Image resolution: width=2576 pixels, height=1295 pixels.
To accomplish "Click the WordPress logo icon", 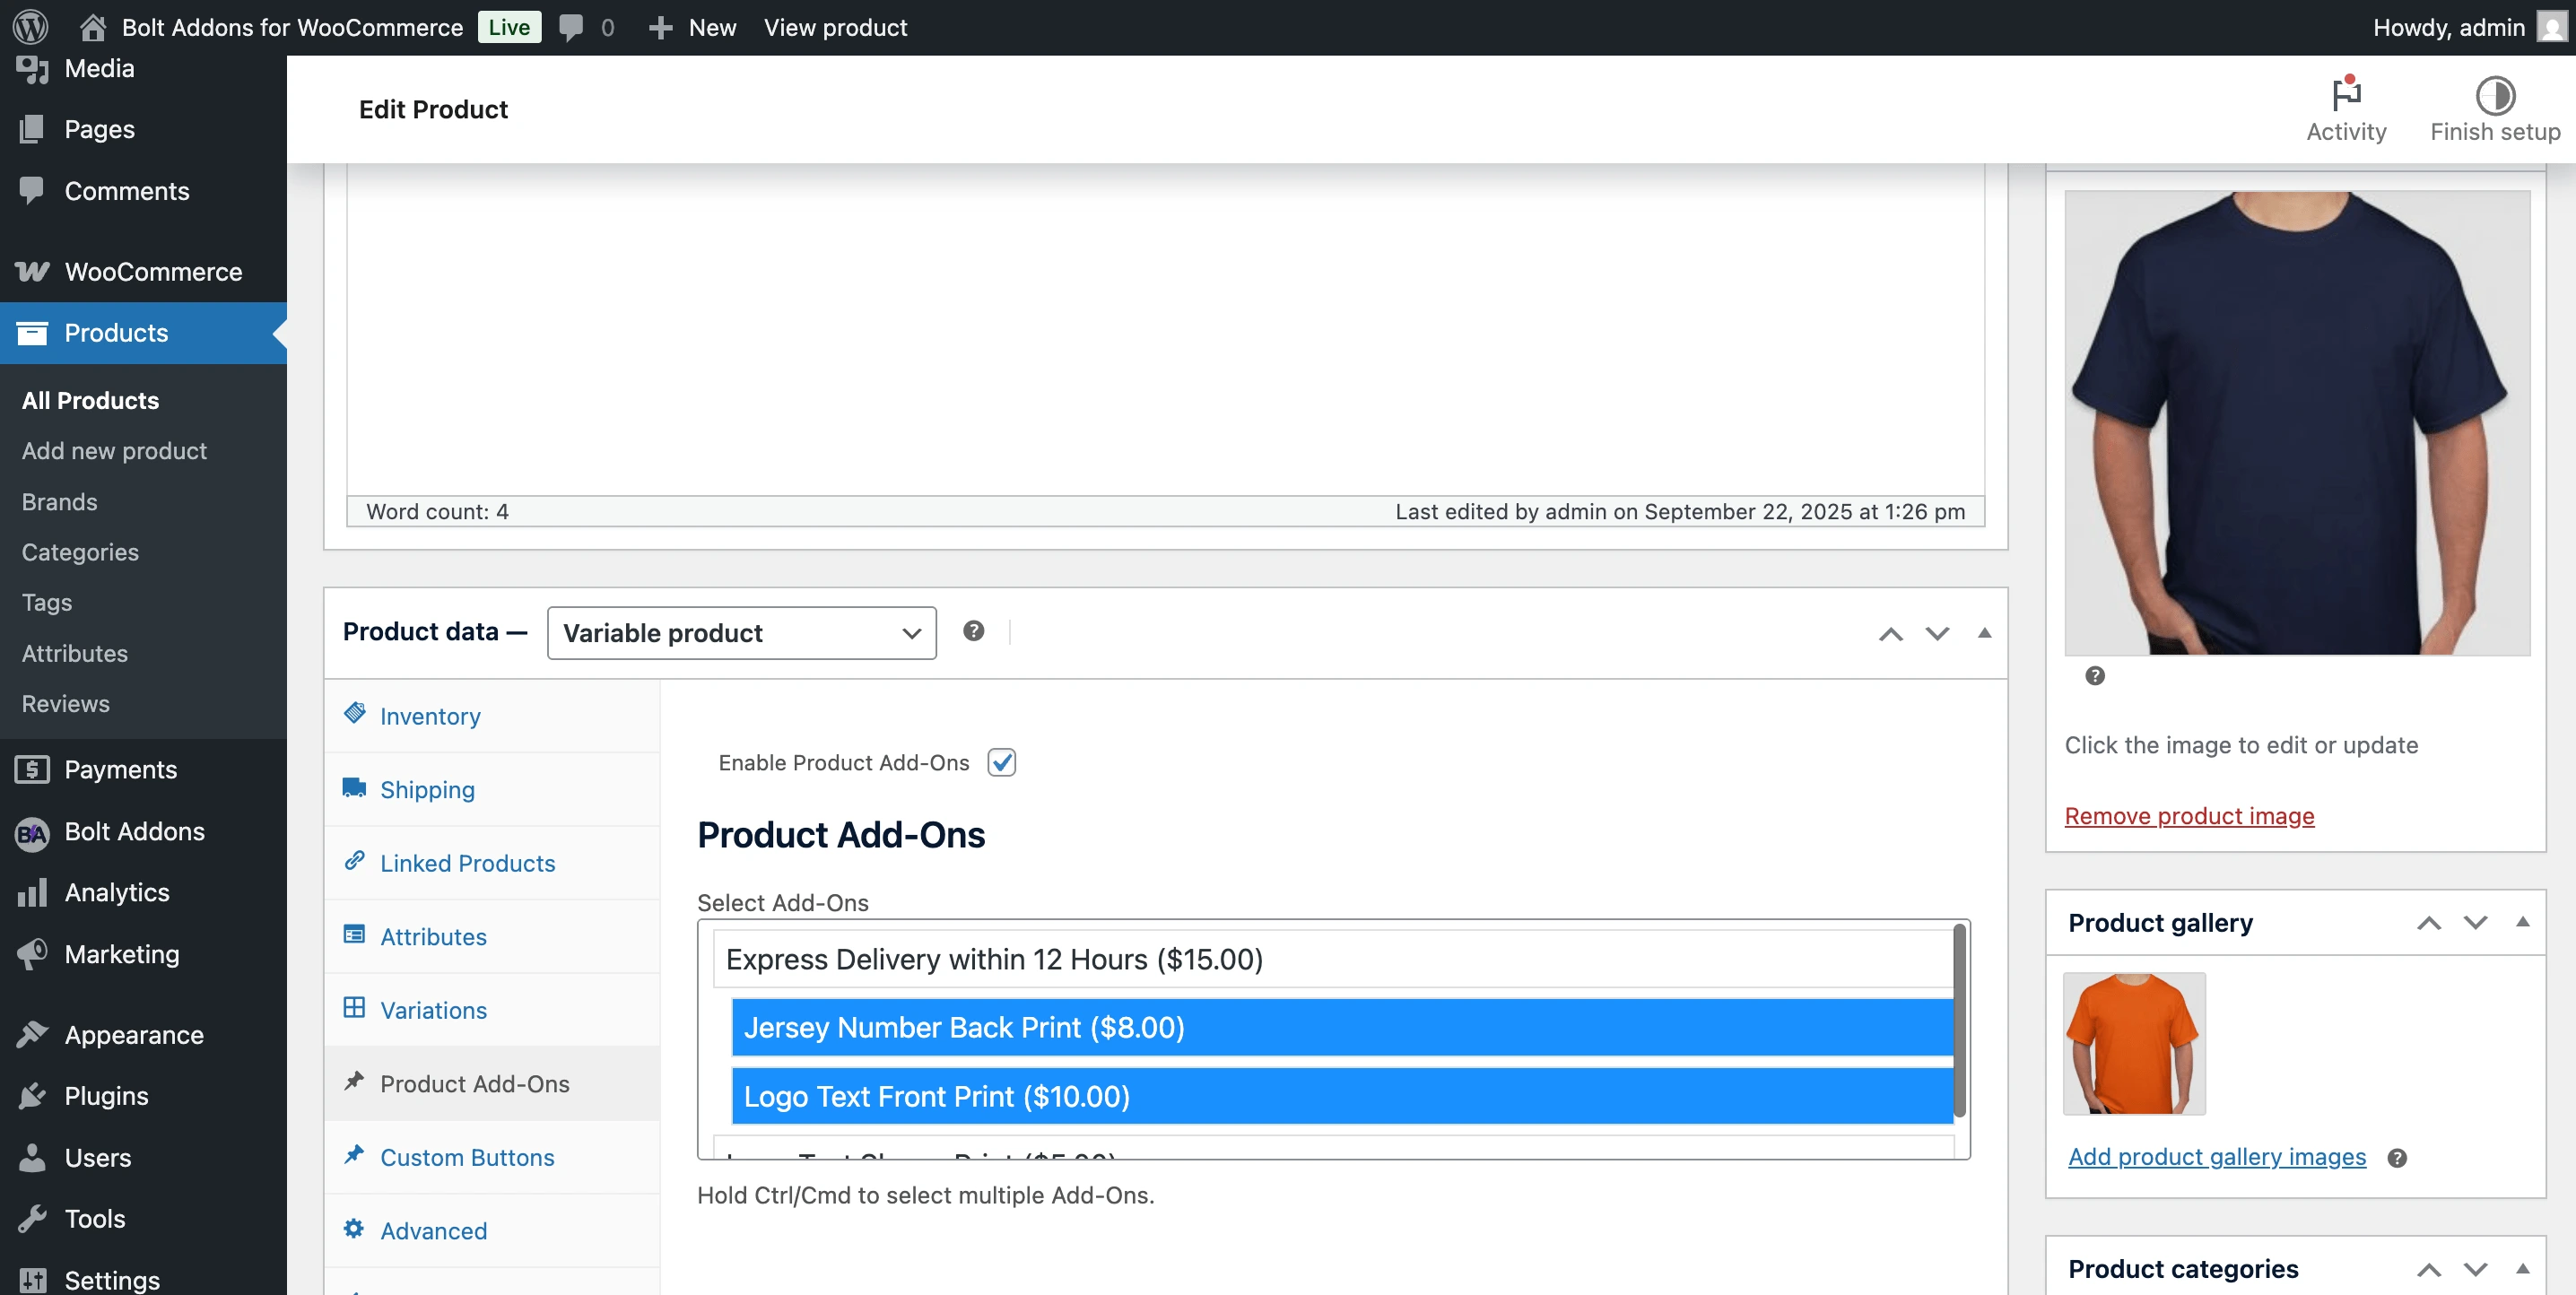I will point(30,27).
